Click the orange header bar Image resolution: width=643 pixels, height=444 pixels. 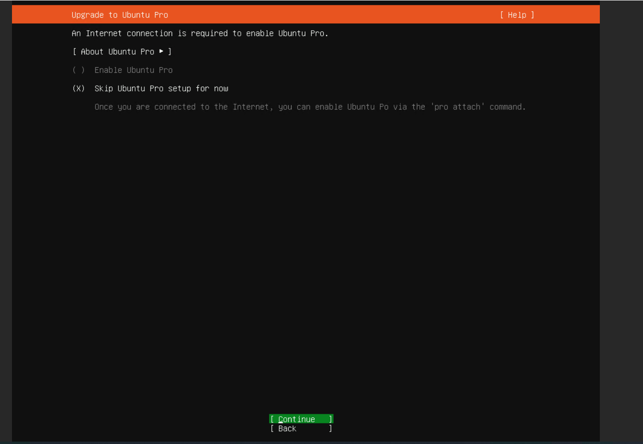tap(336, 15)
